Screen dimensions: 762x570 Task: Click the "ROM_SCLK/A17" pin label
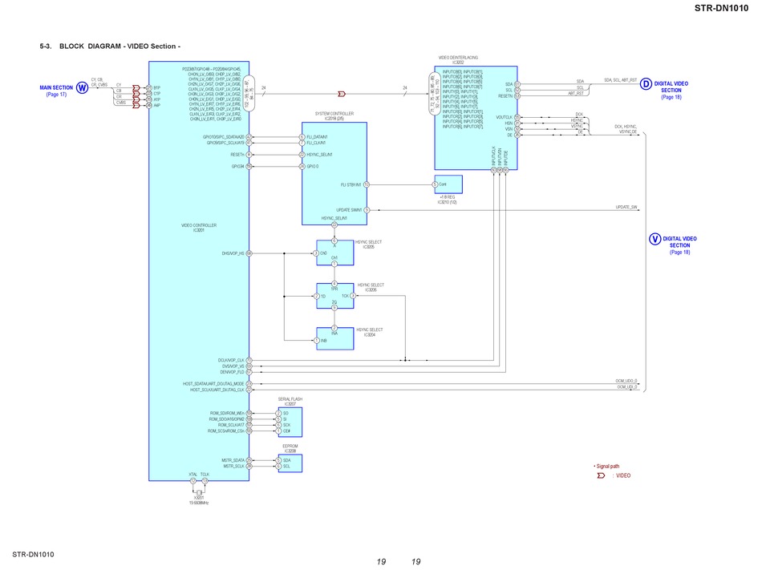tap(231, 426)
